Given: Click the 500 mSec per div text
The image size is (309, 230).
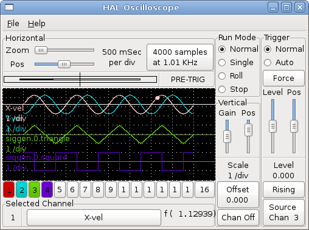Looking at the screenshot, I should point(122,57).
